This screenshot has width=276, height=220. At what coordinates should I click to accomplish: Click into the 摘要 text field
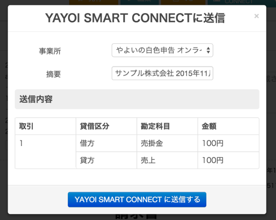click(x=162, y=73)
